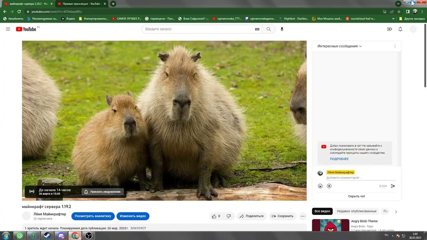This screenshot has width=427, height=240.
Task: Click the 'ПОДРОБНЕЕ' link in chat
Action: (339, 159)
